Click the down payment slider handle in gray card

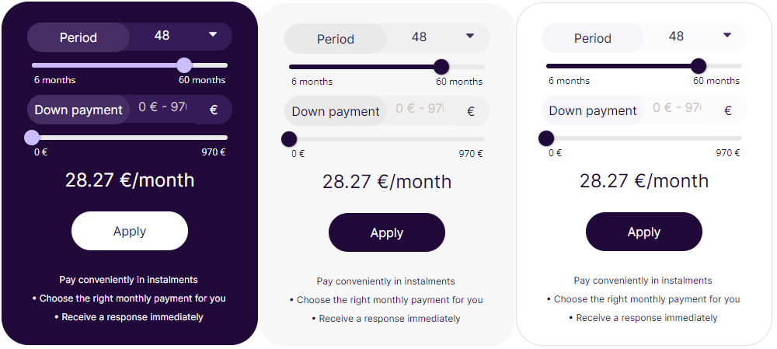pos(289,139)
